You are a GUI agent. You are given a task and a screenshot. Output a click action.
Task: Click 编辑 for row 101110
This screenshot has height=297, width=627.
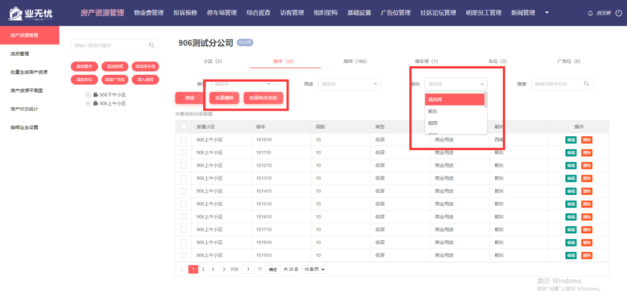pyautogui.click(x=571, y=153)
